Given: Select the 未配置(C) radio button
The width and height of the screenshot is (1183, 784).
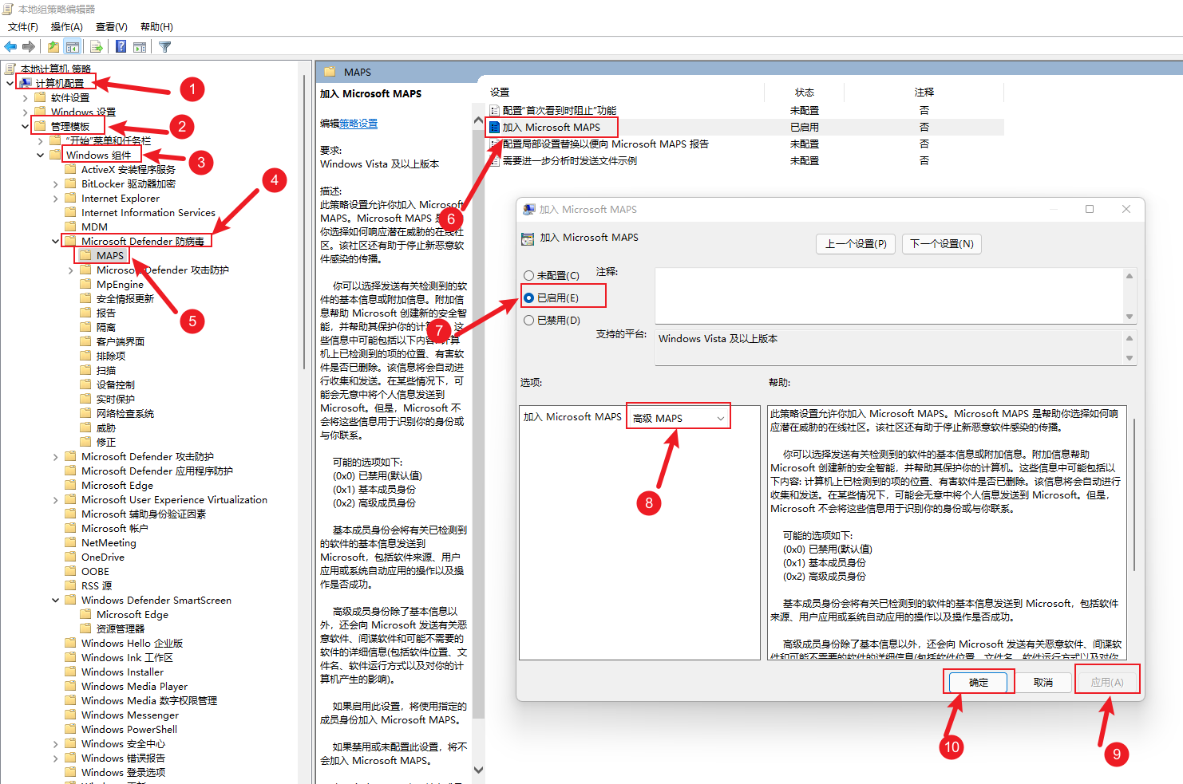Looking at the screenshot, I should pos(528,275).
